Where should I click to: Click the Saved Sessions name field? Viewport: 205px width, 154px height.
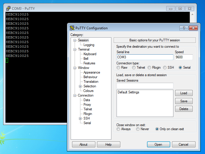pos(145,86)
